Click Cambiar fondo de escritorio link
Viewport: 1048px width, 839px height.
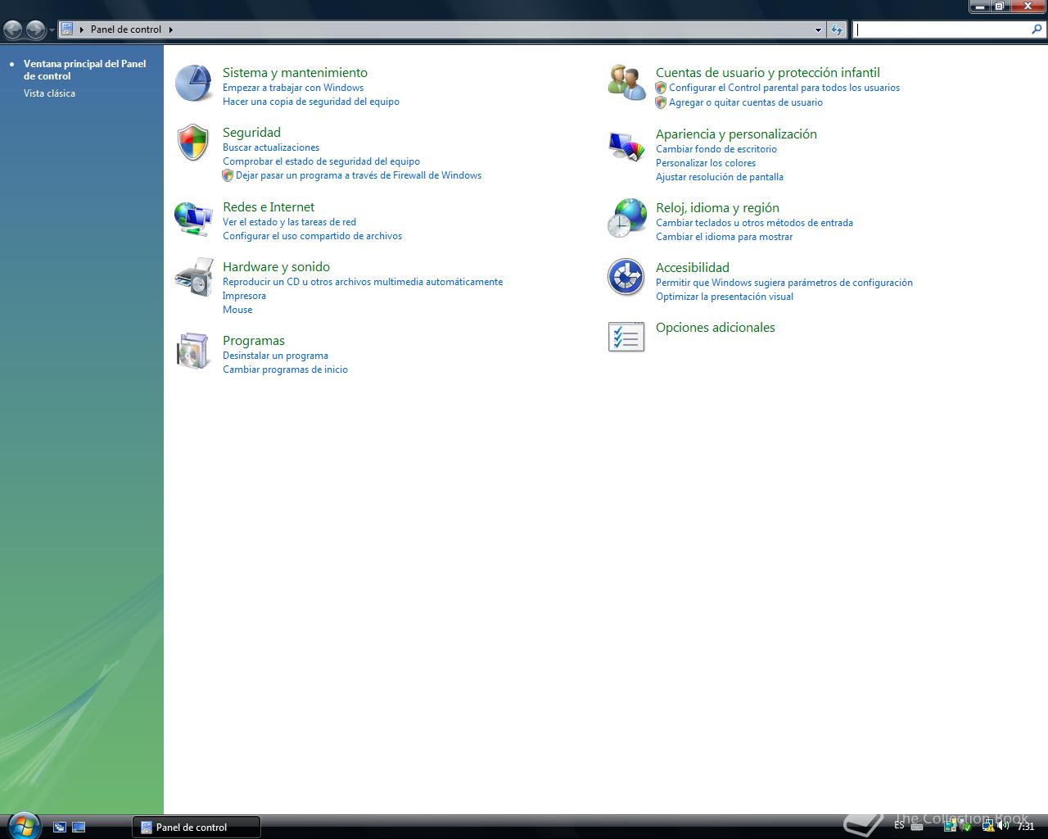pos(716,149)
